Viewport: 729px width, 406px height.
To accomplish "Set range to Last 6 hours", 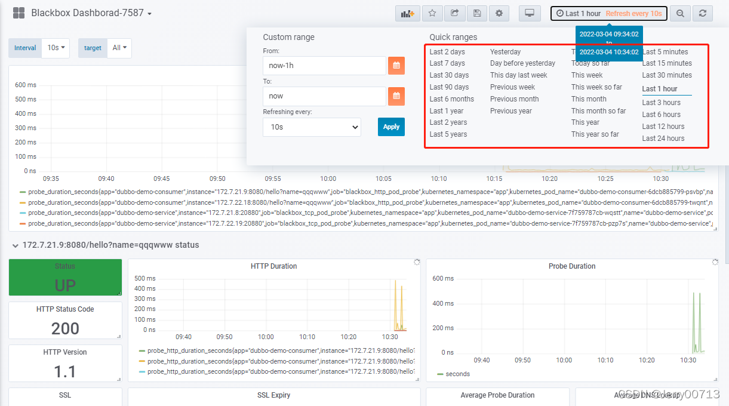I will tap(661, 115).
